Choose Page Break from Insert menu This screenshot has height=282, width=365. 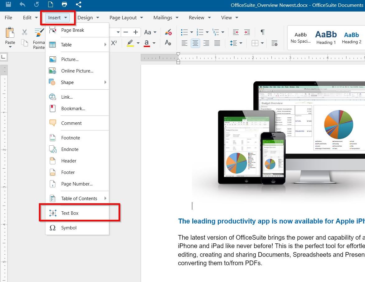click(77, 30)
